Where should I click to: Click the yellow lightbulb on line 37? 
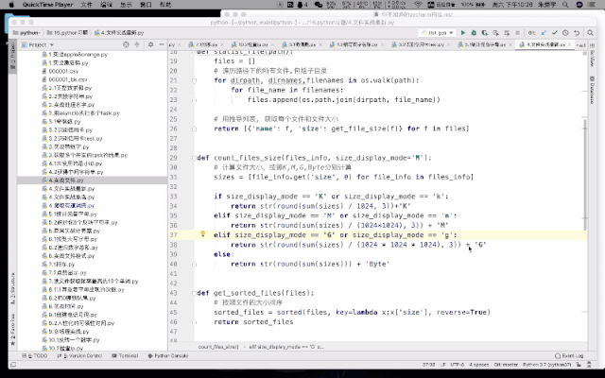click(202, 233)
